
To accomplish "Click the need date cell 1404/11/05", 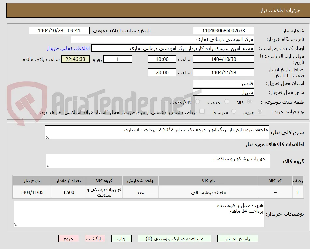I will tap(32, 192).
